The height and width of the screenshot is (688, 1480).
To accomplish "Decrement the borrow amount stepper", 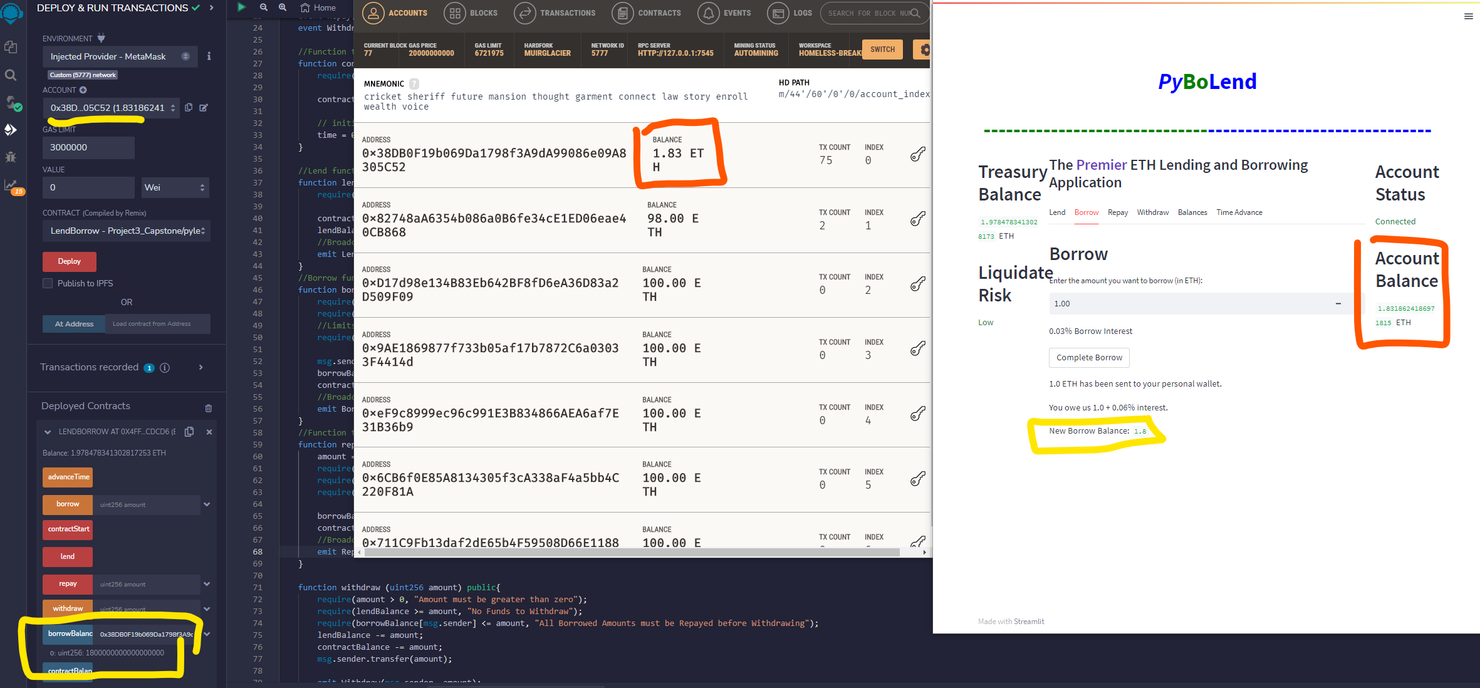I will click(1338, 304).
